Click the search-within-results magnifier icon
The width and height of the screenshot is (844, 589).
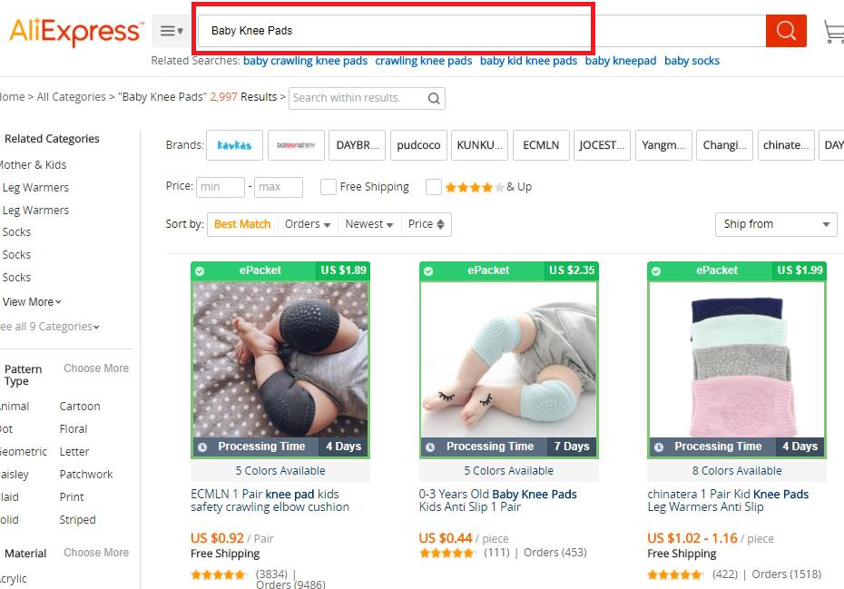click(x=434, y=99)
